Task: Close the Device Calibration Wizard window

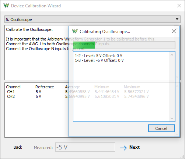Action: [179, 6]
